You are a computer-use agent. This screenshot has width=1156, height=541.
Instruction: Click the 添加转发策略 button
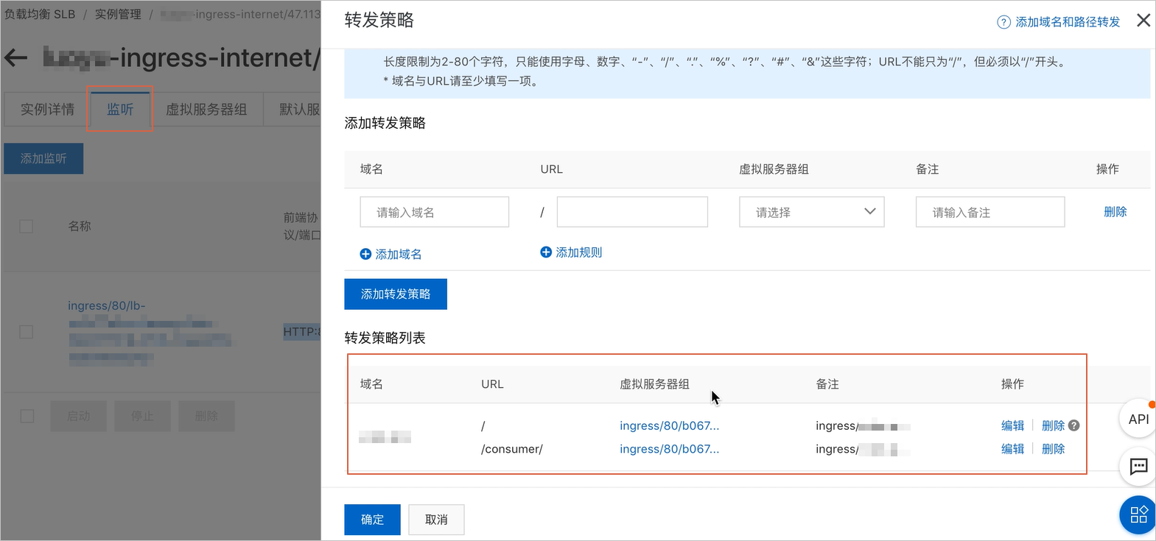[x=396, y=294]
